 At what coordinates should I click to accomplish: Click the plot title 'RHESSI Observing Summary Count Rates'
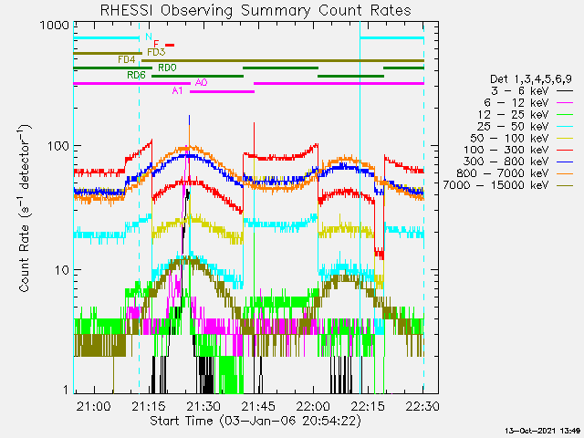[255, 10]
